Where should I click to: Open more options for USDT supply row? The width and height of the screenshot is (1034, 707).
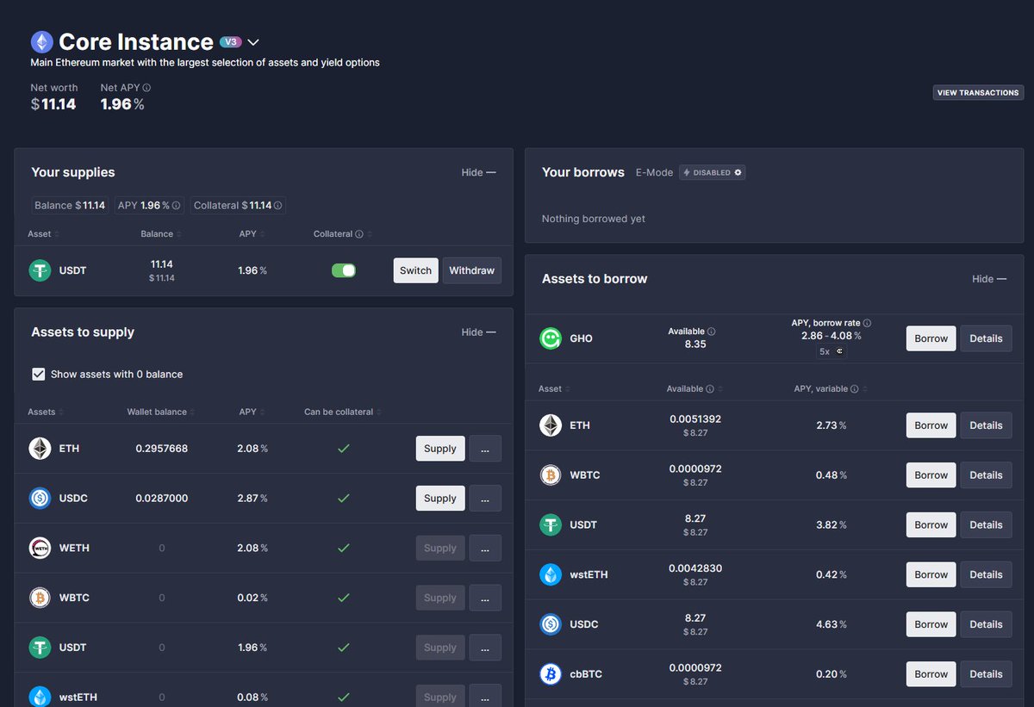click(x=485, y=648)
